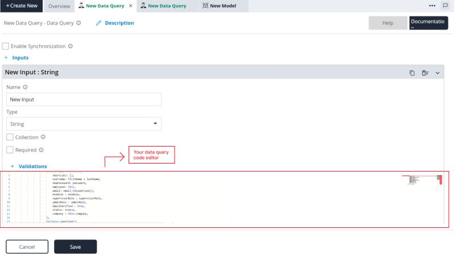
Task: Enable Synchronization checkbox
Action: click(5, 46)
